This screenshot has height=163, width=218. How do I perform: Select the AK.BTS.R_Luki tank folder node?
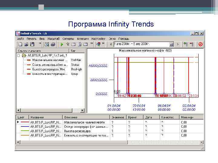point(47,56)
